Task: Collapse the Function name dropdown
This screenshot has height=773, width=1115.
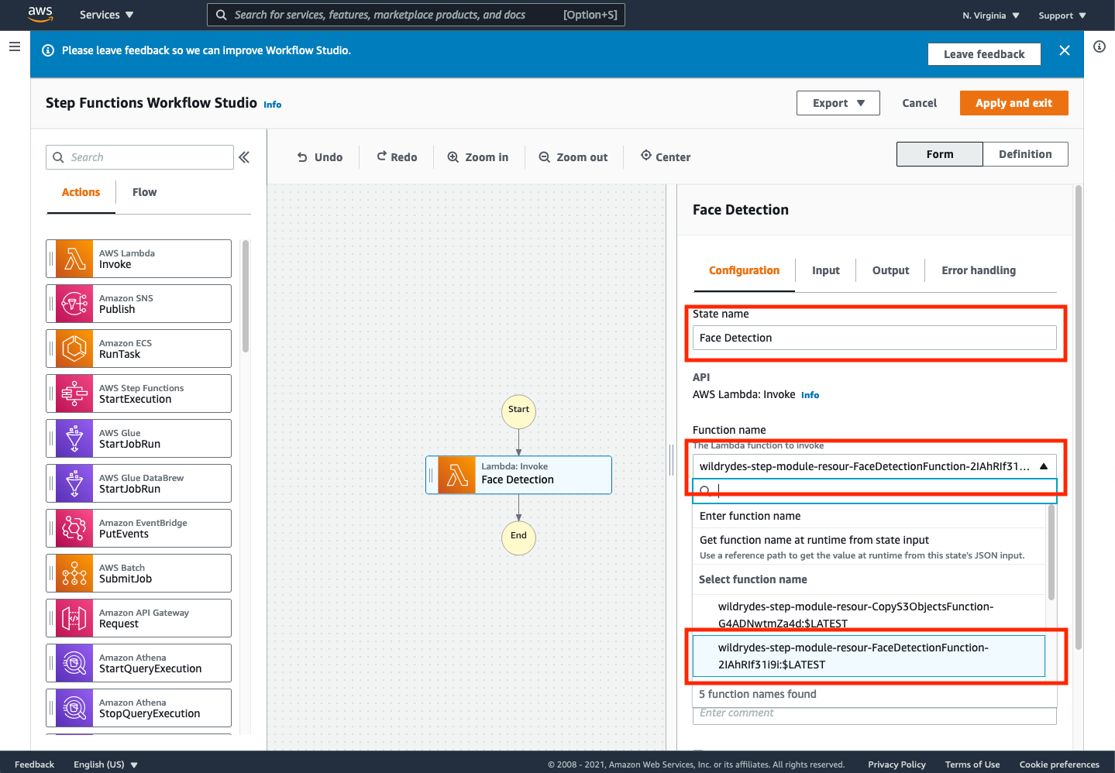Action: [x=1044, y=466]
